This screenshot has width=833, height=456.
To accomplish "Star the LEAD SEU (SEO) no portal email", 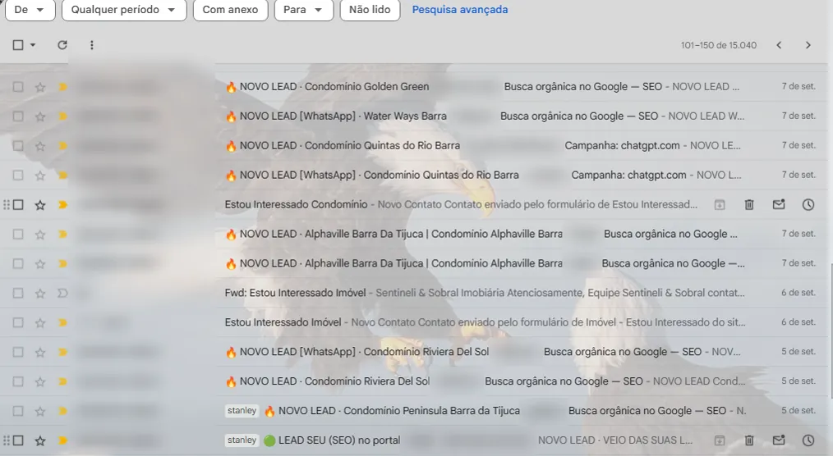I will pos(40,440).
